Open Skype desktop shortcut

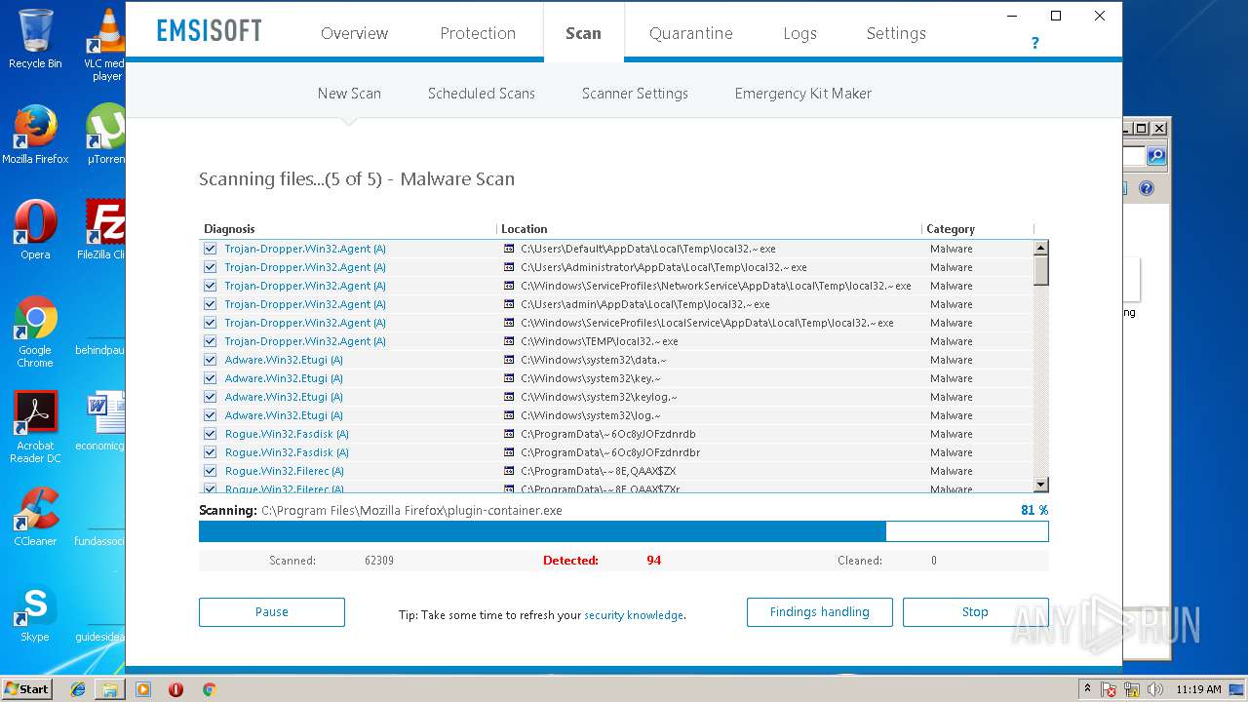coord(35,612)
